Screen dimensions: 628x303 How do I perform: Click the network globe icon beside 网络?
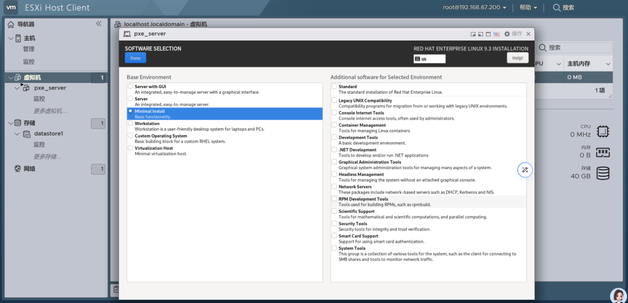point(18,169)
